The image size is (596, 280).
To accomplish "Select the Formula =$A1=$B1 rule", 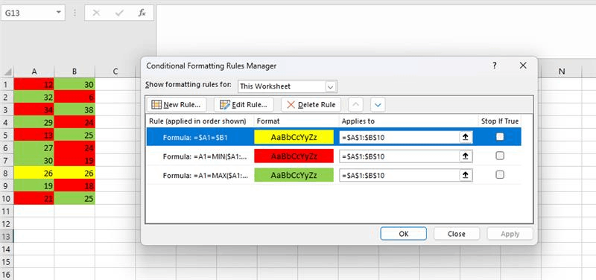I will point(195,138).
